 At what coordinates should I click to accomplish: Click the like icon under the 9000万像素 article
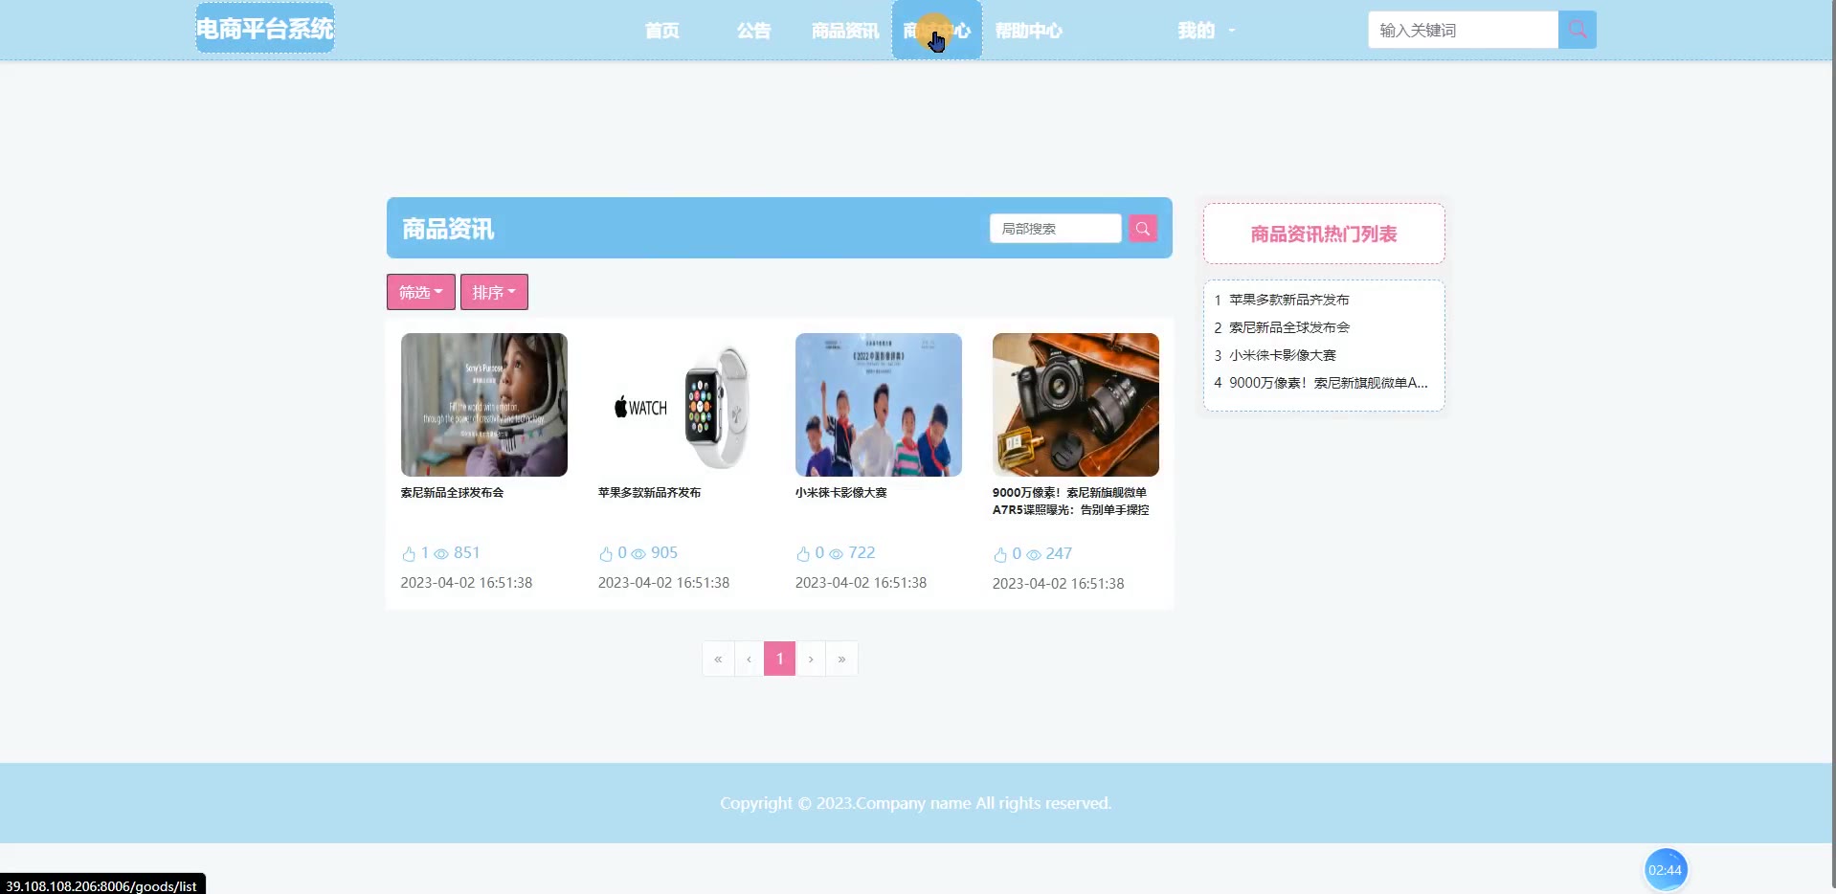1000,555
